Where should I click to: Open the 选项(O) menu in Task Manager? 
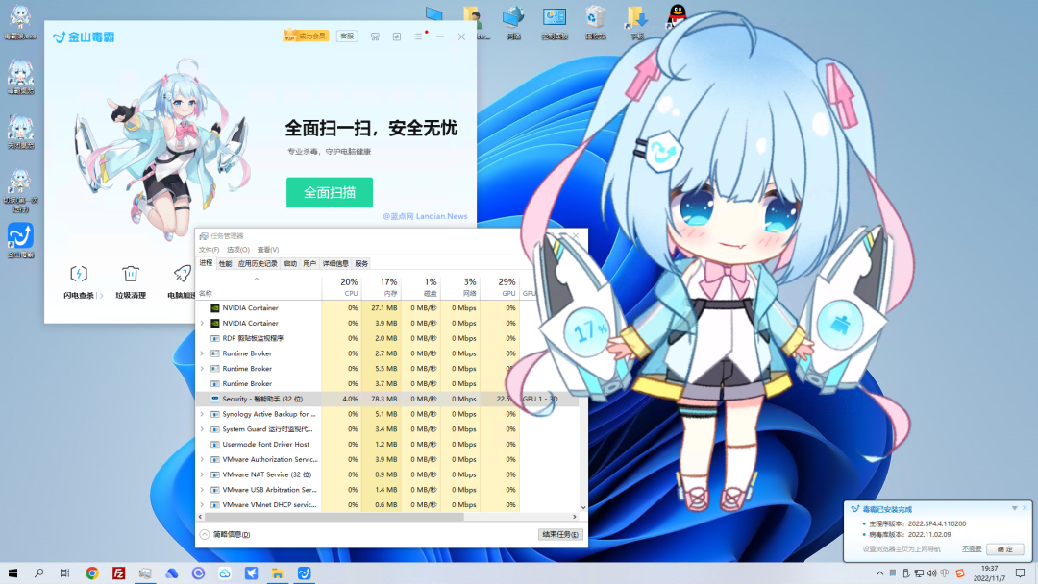(x=237, y=250)
